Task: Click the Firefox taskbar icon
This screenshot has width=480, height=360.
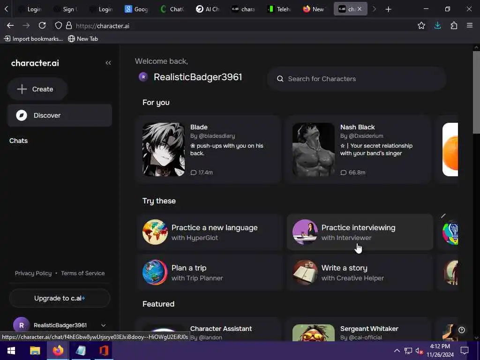Action: [58, 351]
